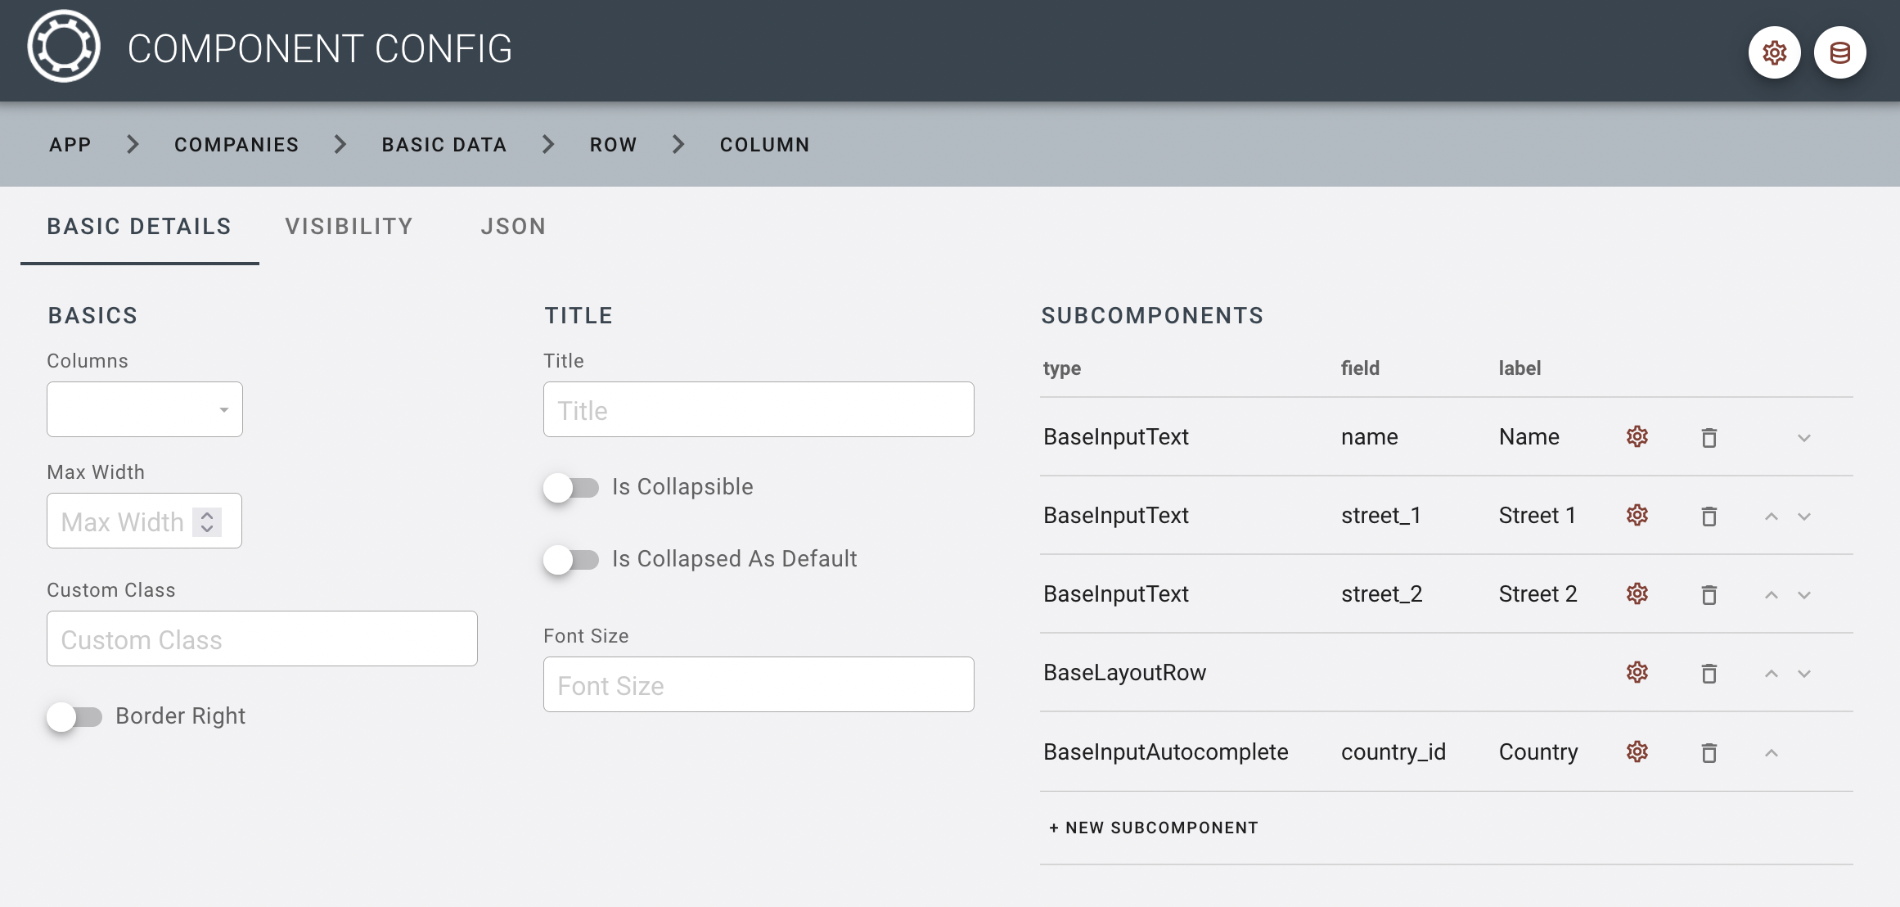Toggle Is Collapsible switch

pos(571,488)
